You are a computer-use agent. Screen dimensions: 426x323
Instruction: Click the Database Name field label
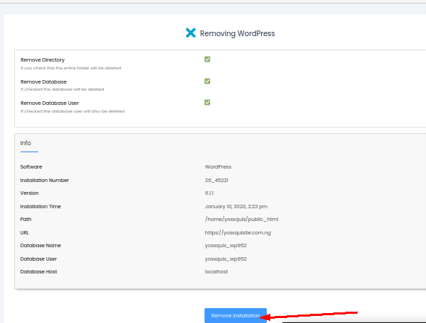point(40,245)
